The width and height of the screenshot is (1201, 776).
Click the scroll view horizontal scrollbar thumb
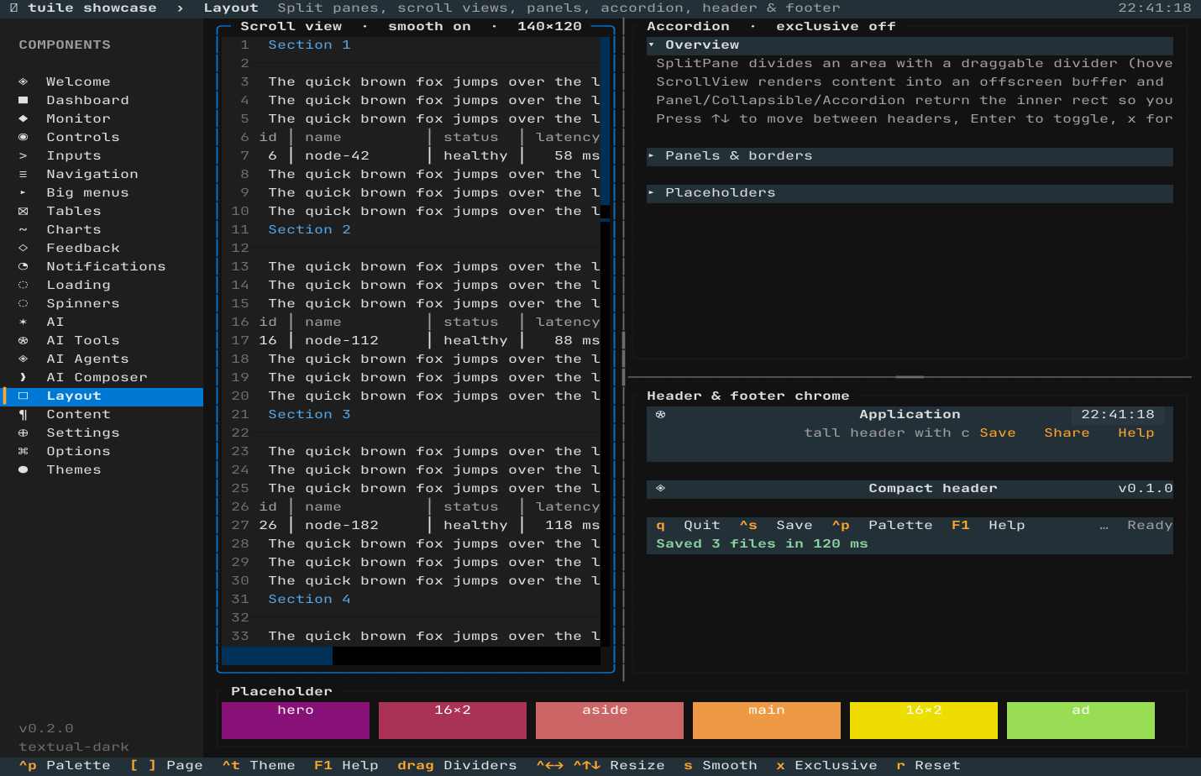point(277,656)
